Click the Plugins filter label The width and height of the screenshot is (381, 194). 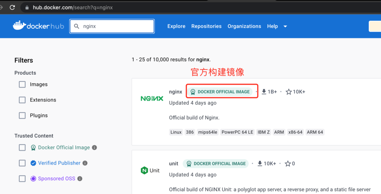pos(39,115)
